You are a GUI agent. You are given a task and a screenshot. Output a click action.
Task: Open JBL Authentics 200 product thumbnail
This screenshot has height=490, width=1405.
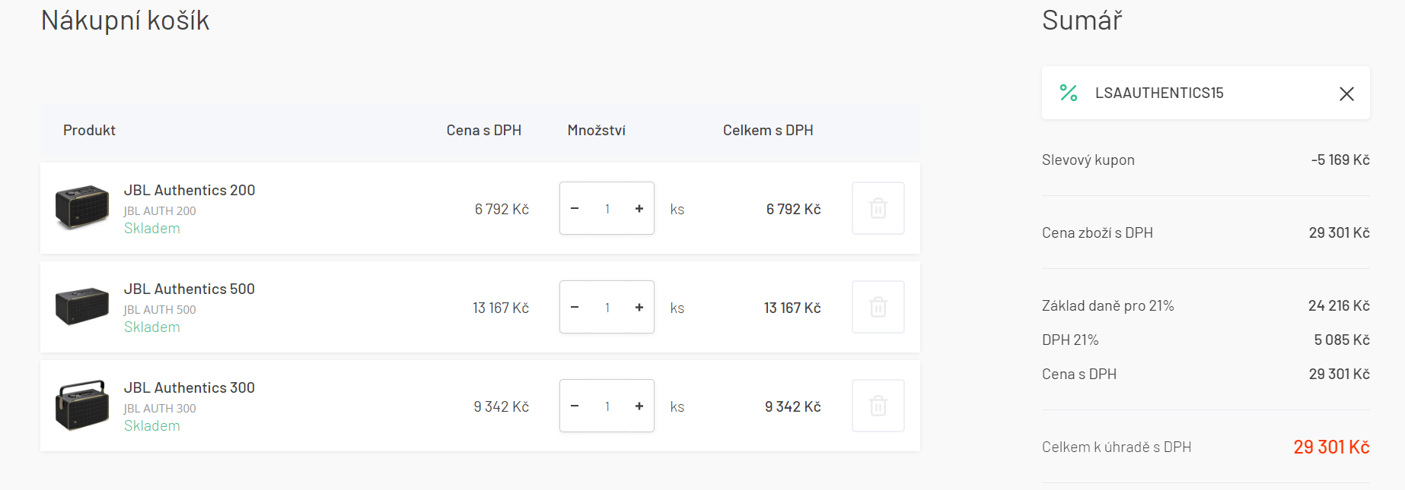pos(82,207)
